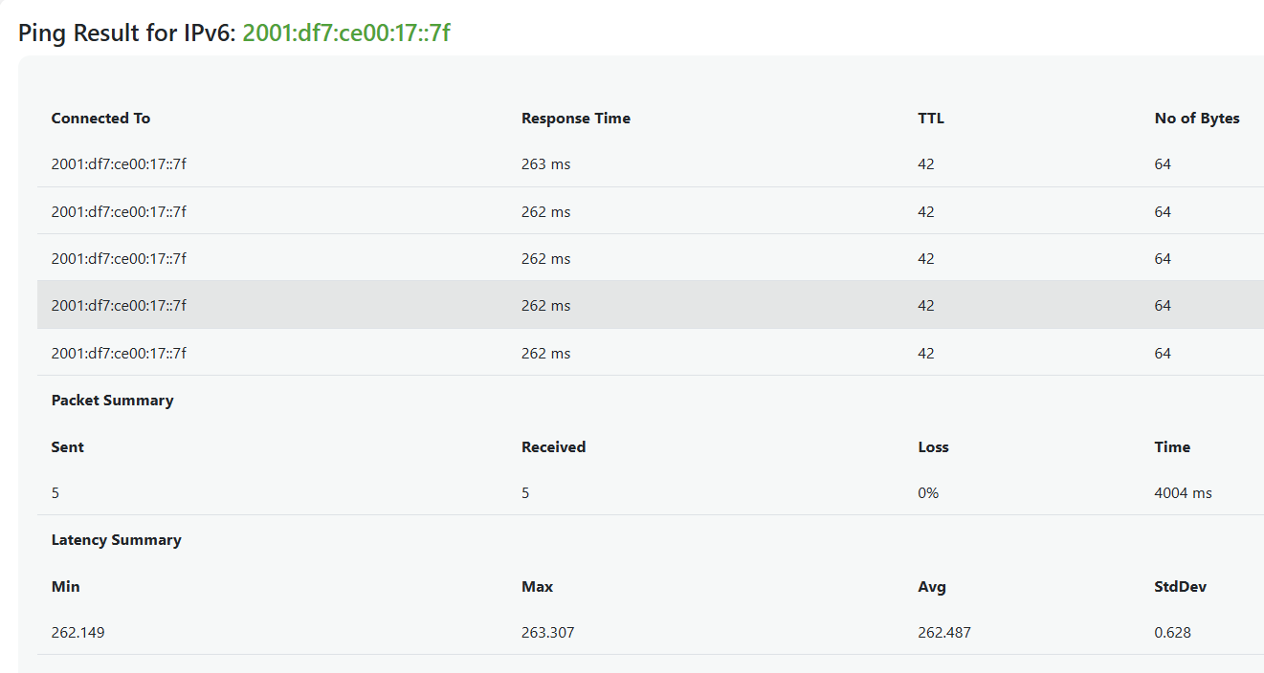Select the Min latency value 262.149

click(78, 633)
